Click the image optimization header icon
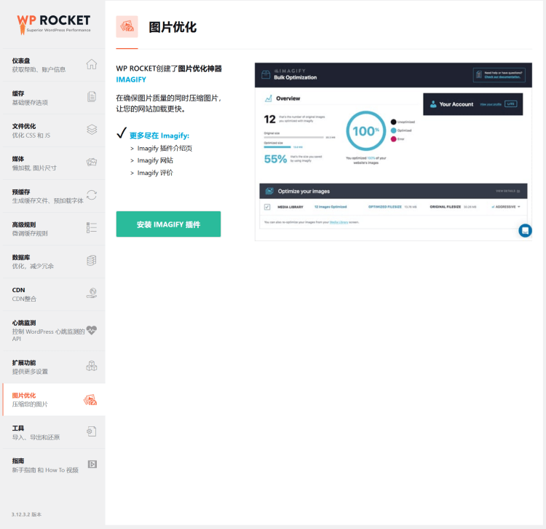Viewport: 546px width, 529px height. tap(127, 26)
